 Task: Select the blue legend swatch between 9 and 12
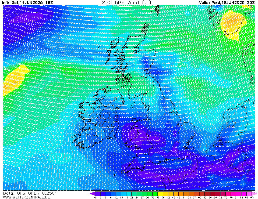tap(113, 194)
